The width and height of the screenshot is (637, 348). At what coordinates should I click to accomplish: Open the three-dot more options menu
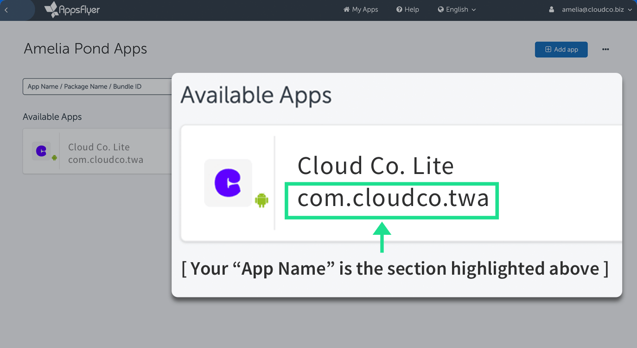click(x=605, y=50)
